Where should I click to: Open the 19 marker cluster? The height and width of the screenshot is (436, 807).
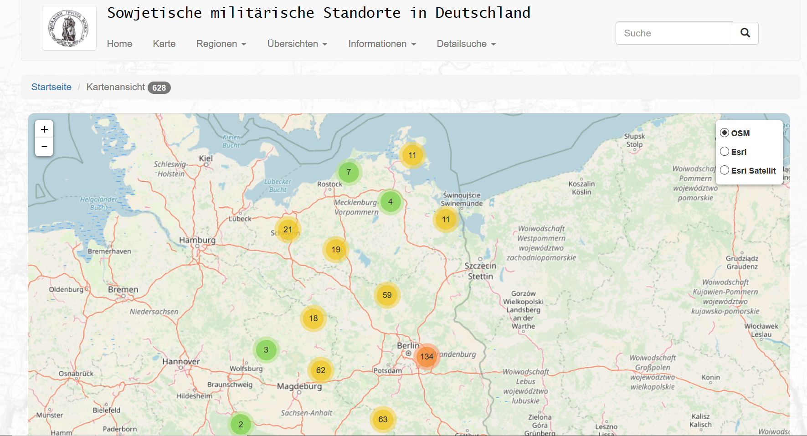tap(336, 250)
